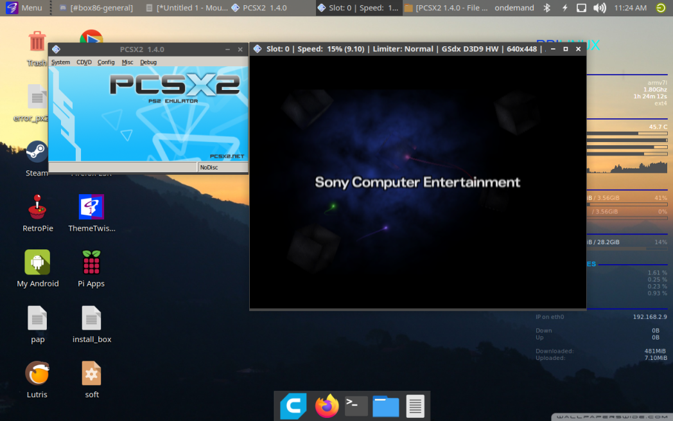Open the text editor dock icon
This screenshot has width=673, height=421.
pos(415,406)
